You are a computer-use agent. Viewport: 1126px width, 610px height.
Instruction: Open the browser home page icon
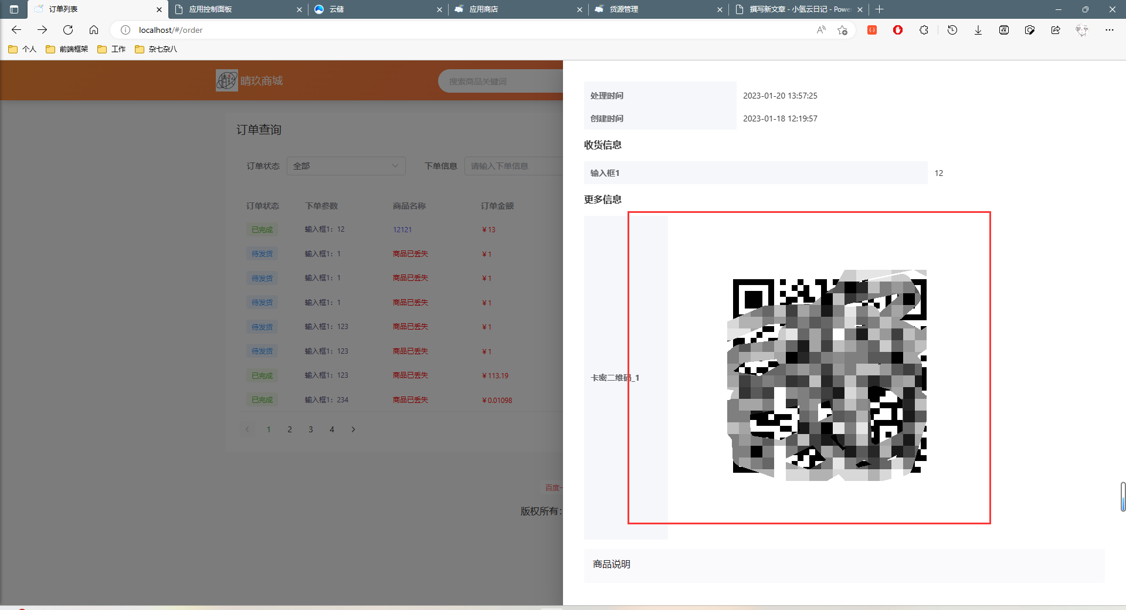(x=94, y=30)
